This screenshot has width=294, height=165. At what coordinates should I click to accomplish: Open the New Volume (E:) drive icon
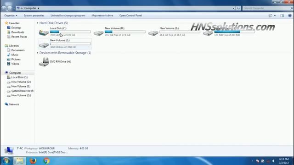pyautogui.click(x=153, y=33)
